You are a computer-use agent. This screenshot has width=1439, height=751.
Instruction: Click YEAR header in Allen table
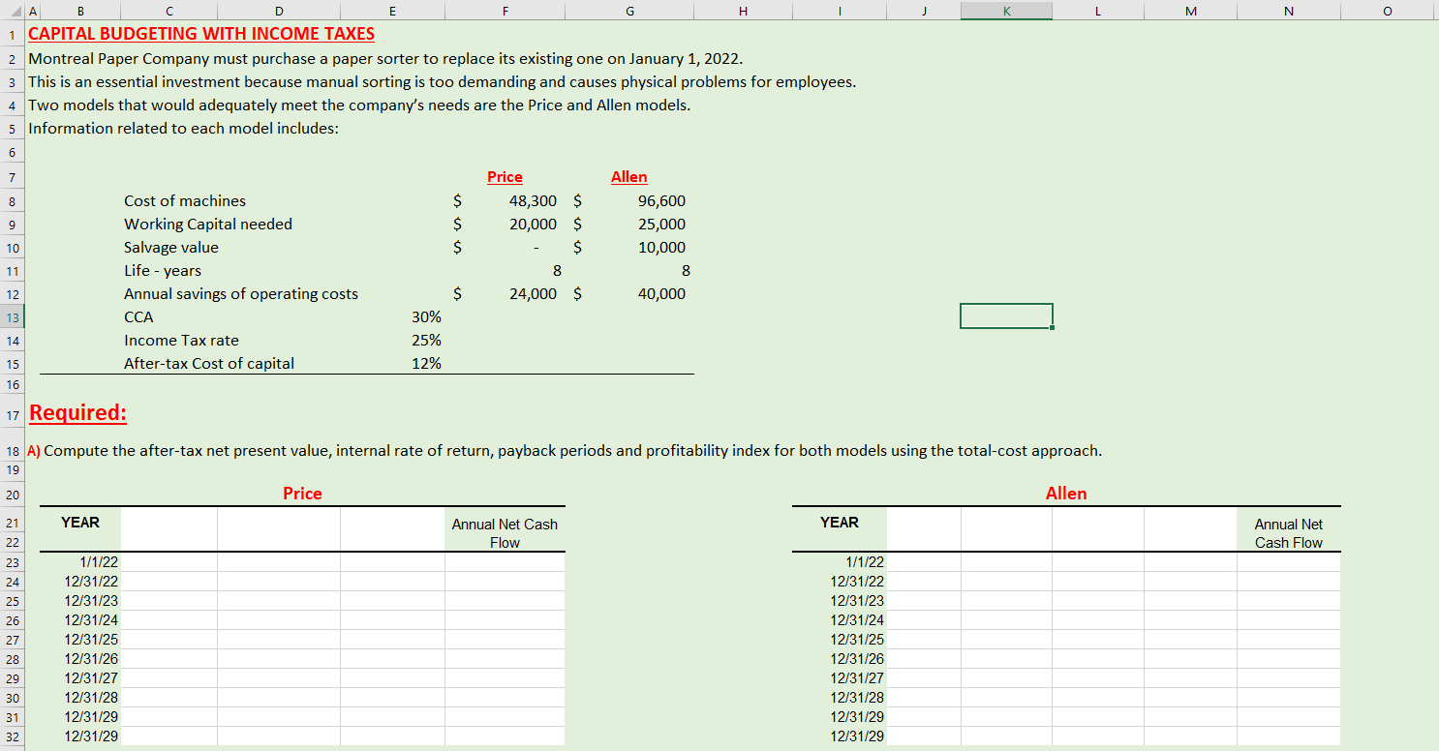(840, 523)
